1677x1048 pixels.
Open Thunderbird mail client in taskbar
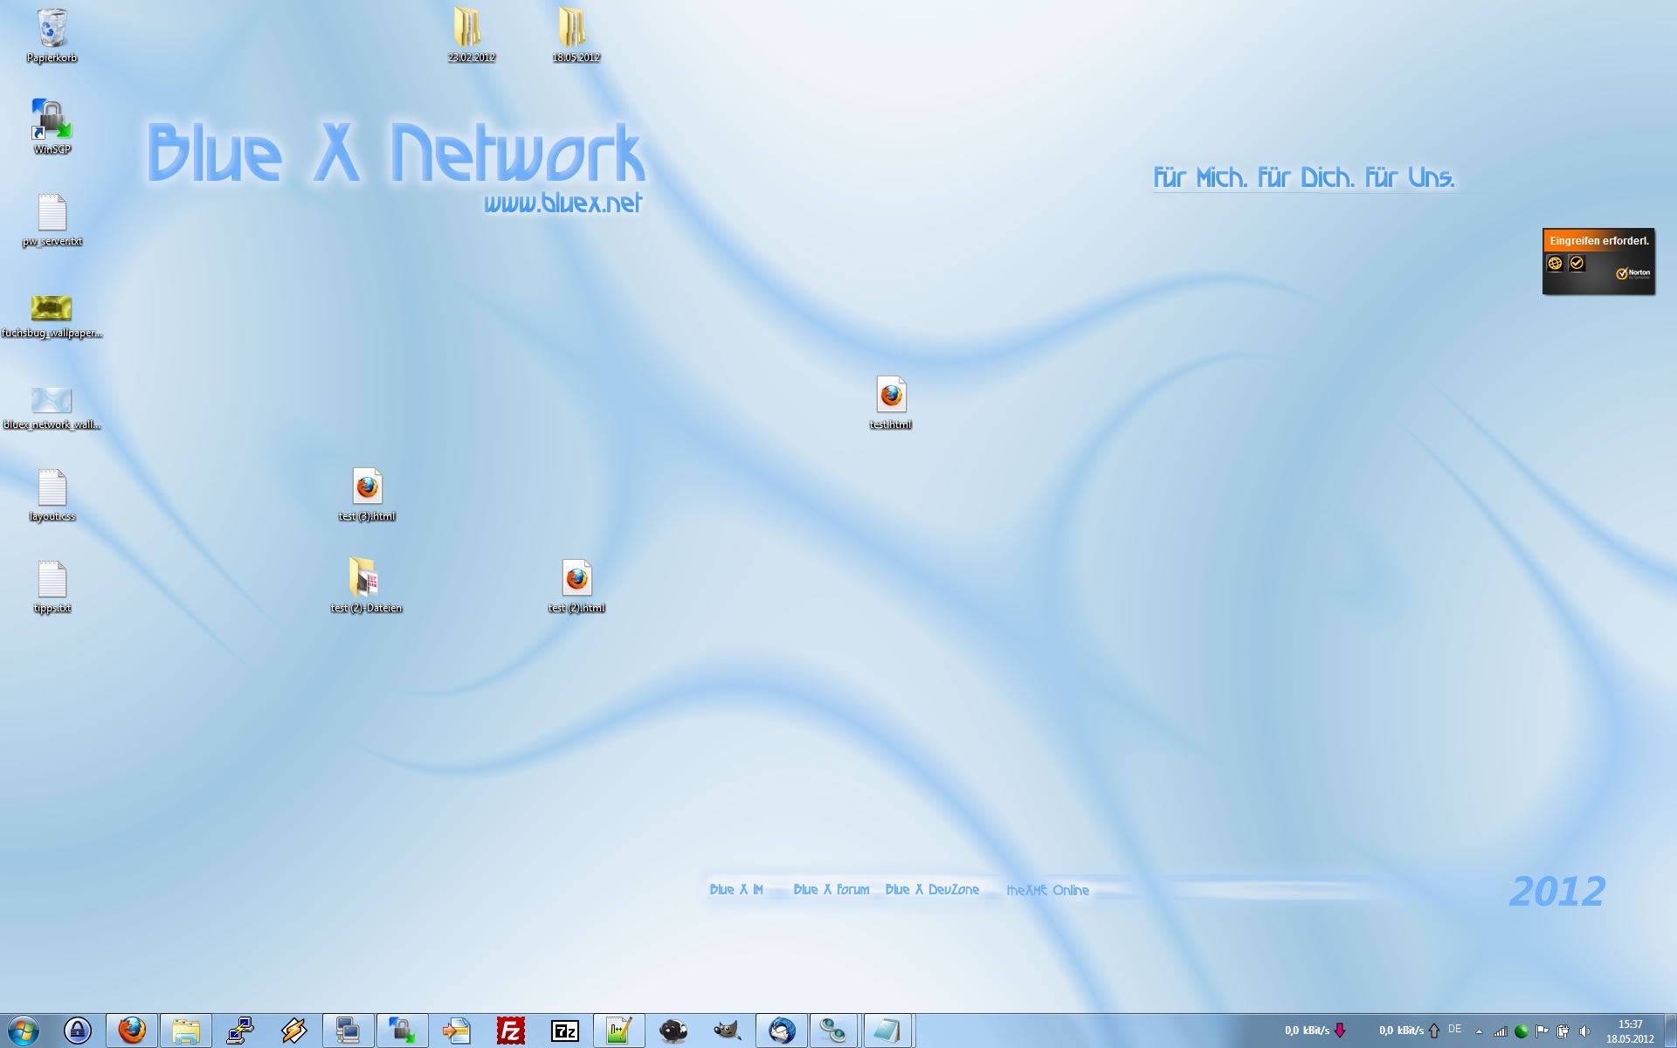782,1031
